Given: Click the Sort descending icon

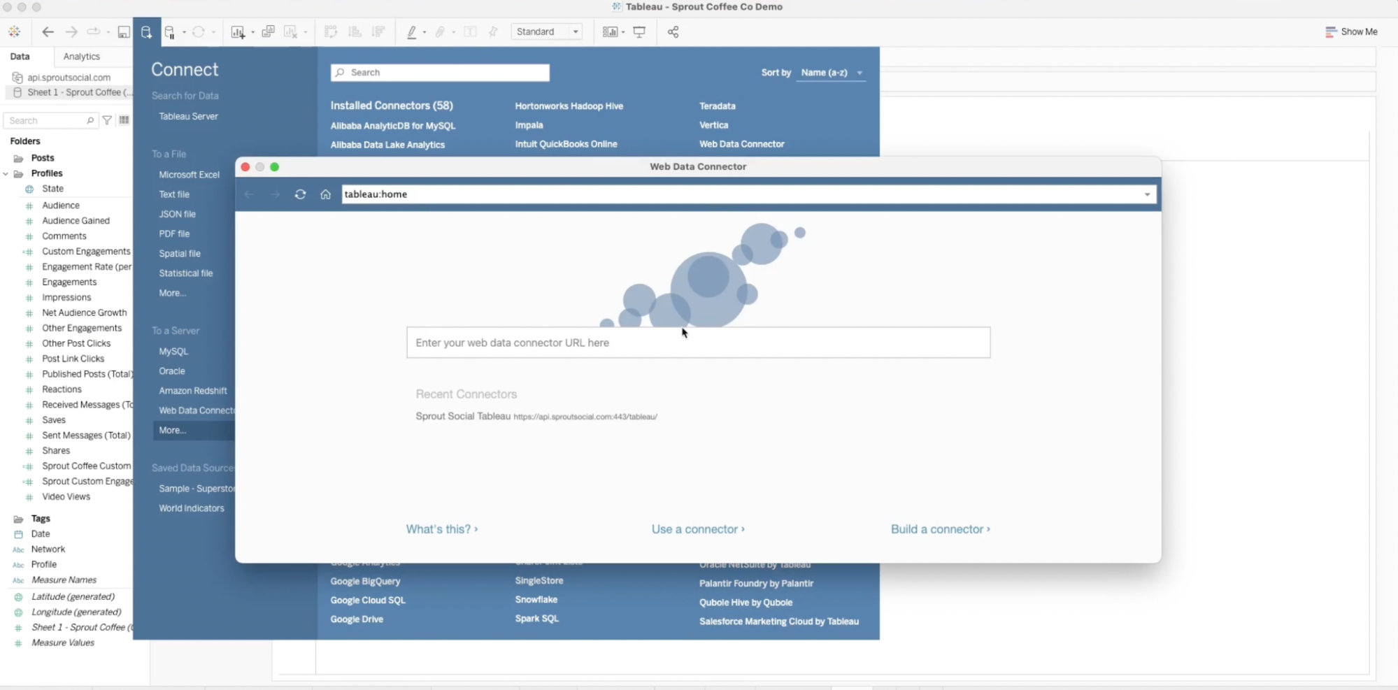Looking at the screenshot, I should [378, 31].
